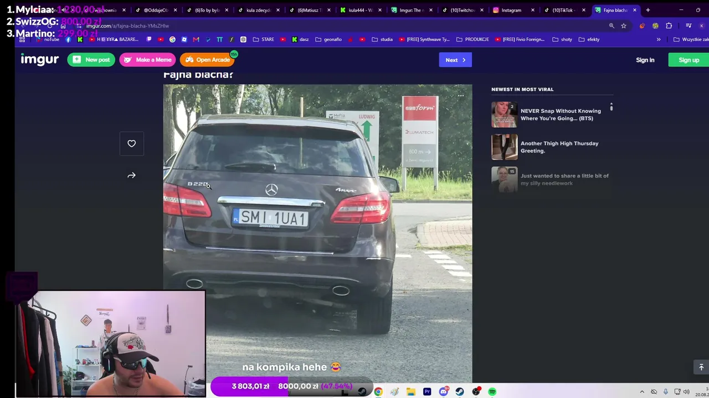Open the dasz bookmark
Image resolution: width=709 pixels, height=398 pixels.
[300, 39]
